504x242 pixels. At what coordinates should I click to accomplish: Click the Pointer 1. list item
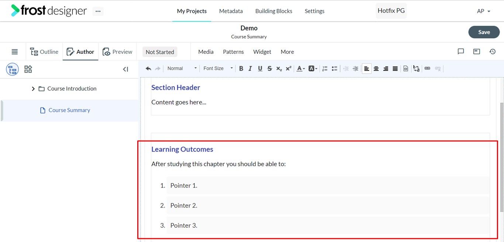pos(328,185)
